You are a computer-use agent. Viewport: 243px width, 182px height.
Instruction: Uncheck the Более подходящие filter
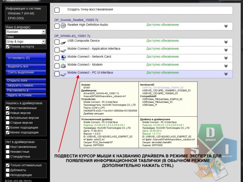(8, 127)
